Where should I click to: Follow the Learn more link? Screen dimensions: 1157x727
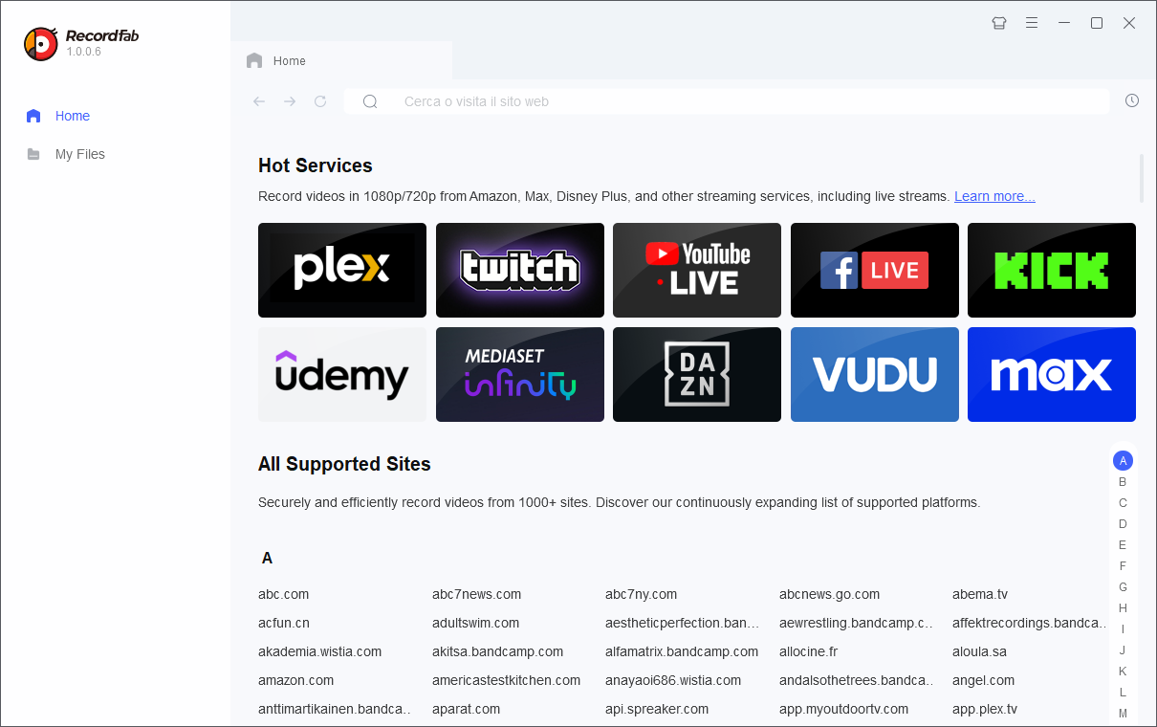pos(994,196)
